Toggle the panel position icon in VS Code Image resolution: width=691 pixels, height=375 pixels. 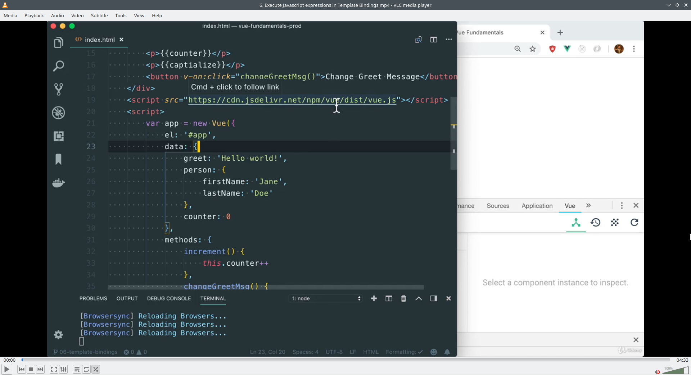434,298
